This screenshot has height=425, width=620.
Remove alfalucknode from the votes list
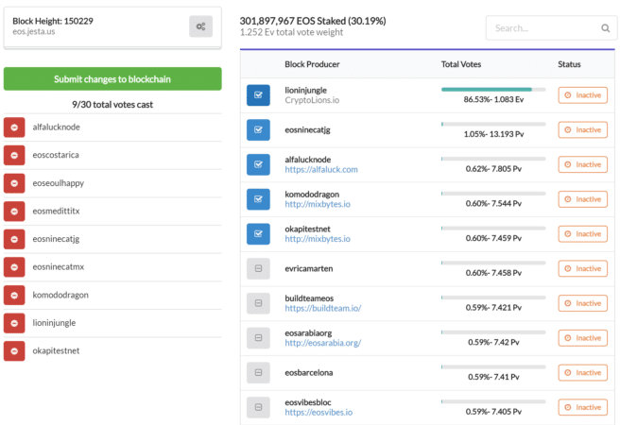tap(15, 127)
